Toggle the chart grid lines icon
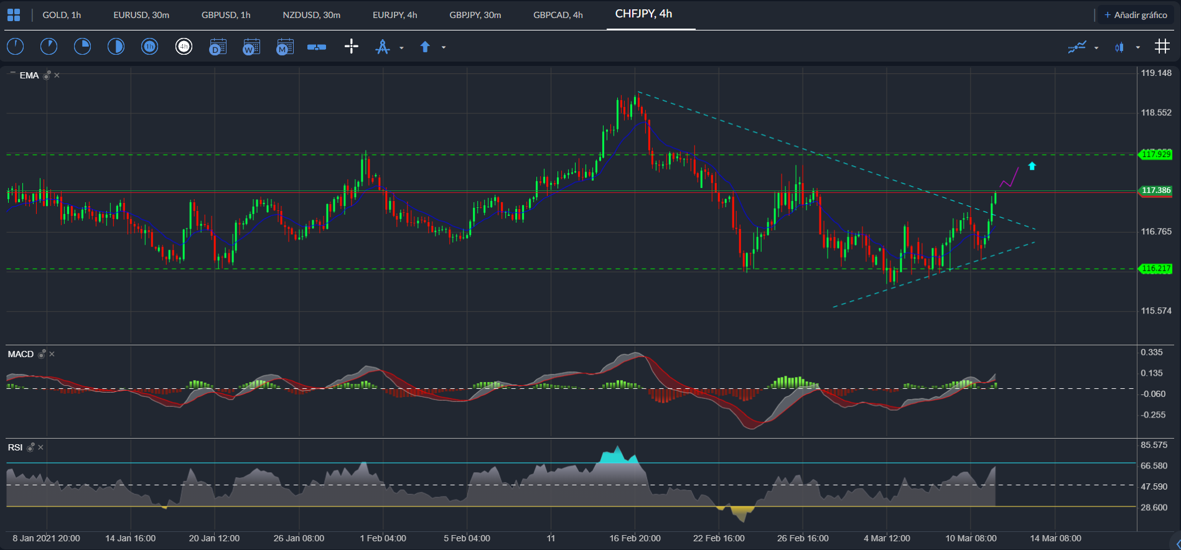 (1162, 47)
